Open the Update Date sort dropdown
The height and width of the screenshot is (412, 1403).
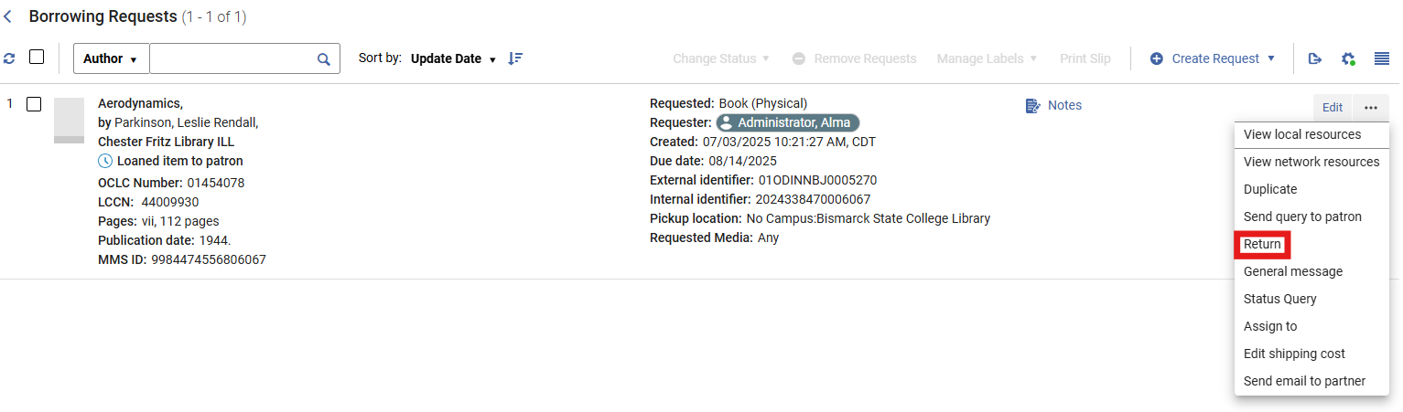(x=453, y=58)
